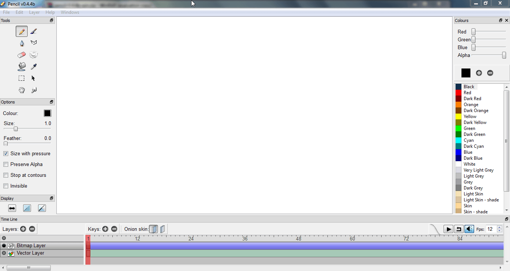Choose the ink Pen nib tool

pos(22,43)
